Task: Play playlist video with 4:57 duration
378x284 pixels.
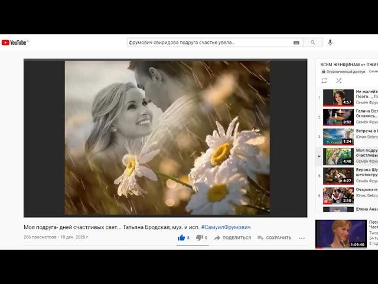Action: point(338,98)
